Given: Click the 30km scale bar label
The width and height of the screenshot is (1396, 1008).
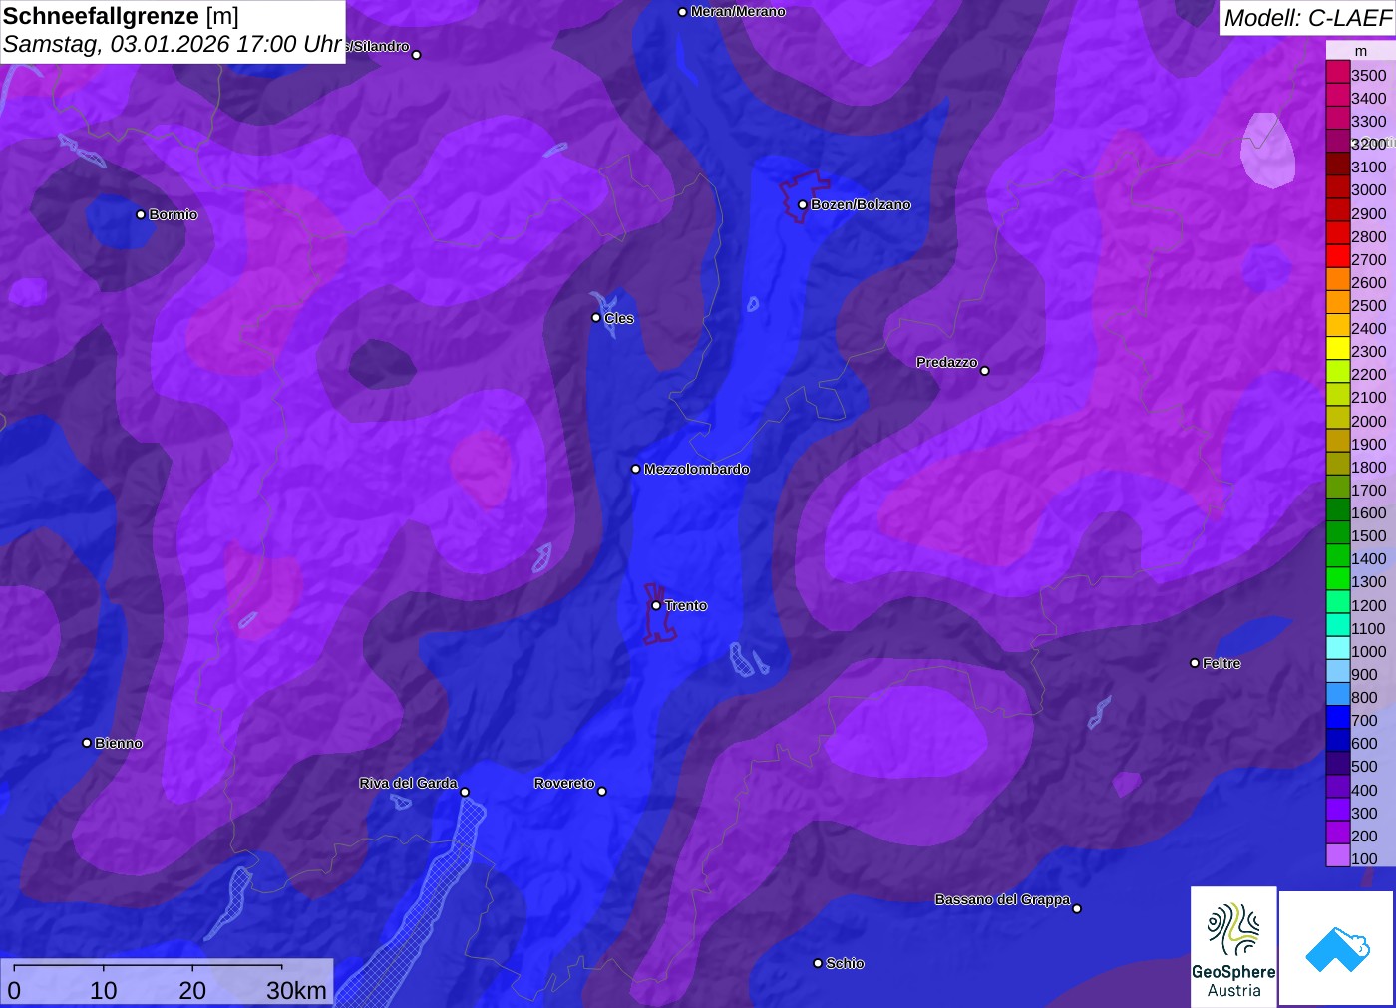Looking at the screenshot, I should (x=296, y=990).
